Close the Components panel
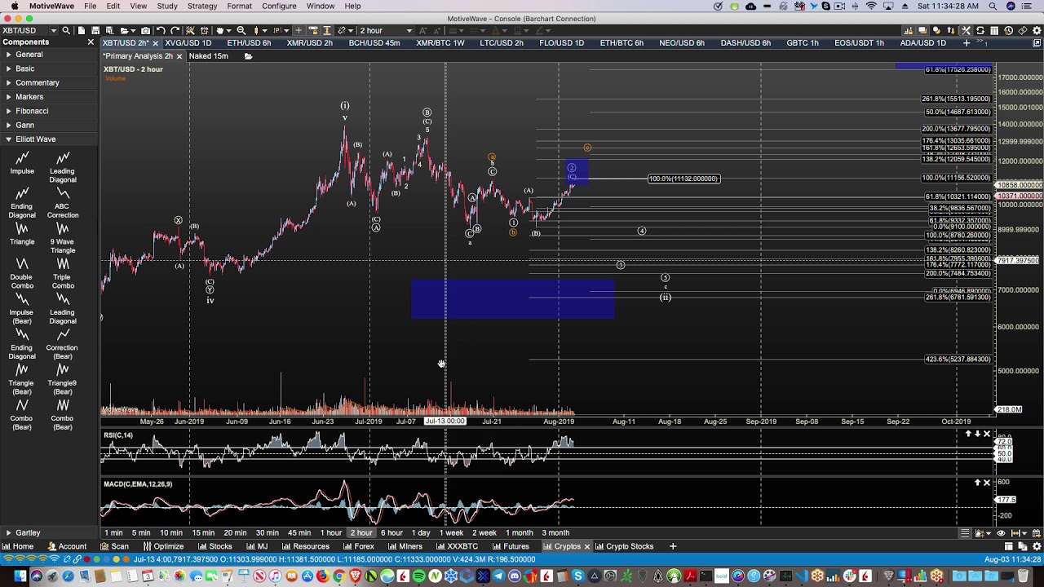This screenshot has height=587, width=1044. click(x=91, y=42)
